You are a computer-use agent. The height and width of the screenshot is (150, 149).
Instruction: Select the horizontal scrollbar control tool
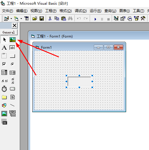click(x=4, y=81)
